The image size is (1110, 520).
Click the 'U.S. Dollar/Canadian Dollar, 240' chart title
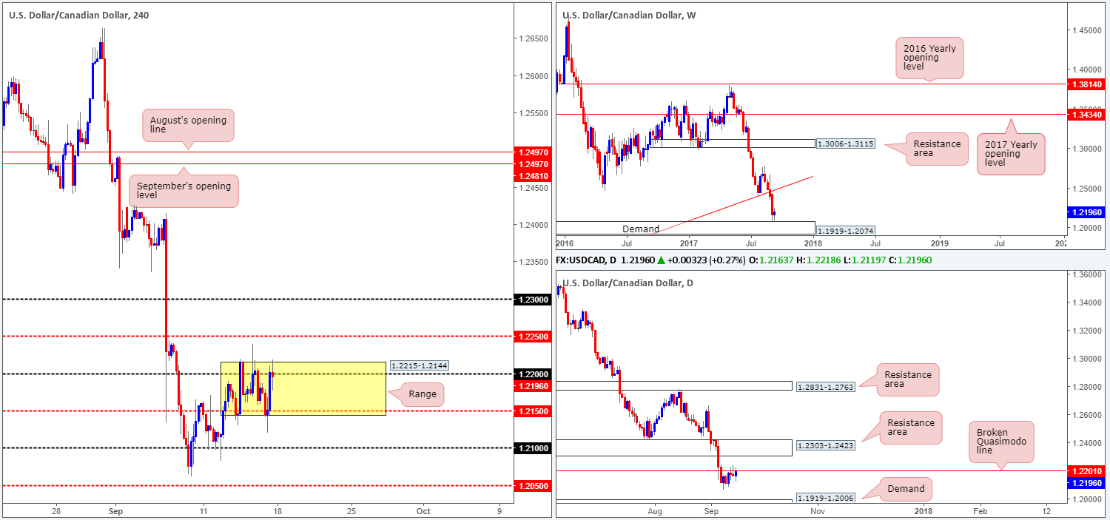78,15
